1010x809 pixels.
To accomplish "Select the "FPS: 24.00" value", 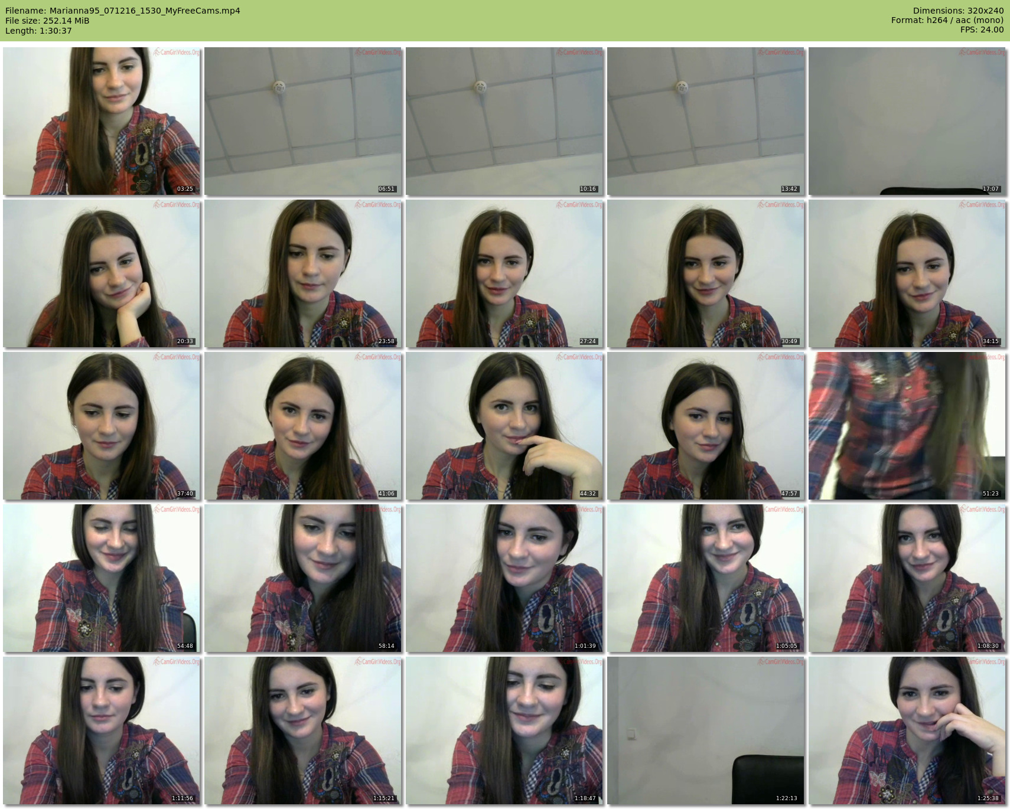I will 982,30.
